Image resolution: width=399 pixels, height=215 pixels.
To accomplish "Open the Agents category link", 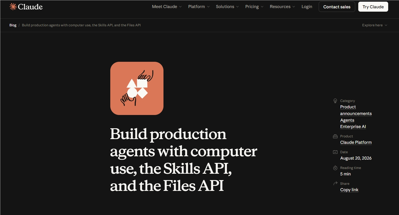I will pos(347,120).
